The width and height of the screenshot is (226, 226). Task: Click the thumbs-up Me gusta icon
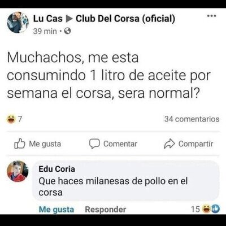point(20,144)
